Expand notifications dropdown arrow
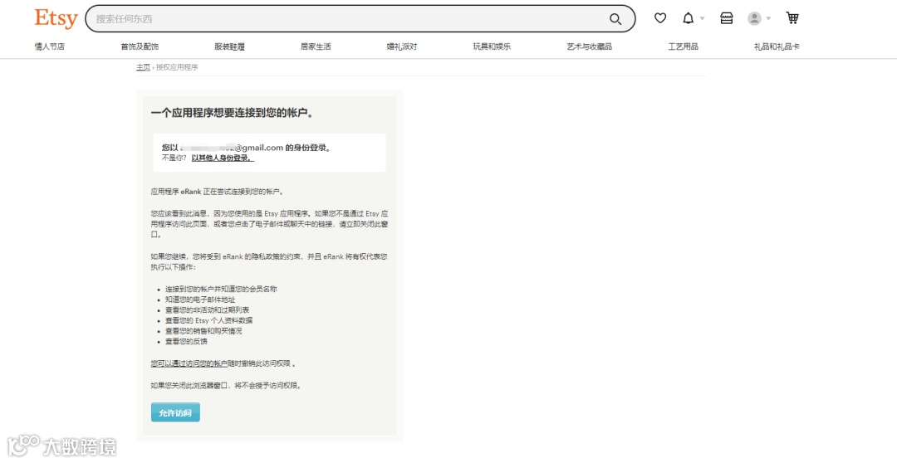This screenshot has width=897, height=463. pyautogui.click(x=703, y=19)
